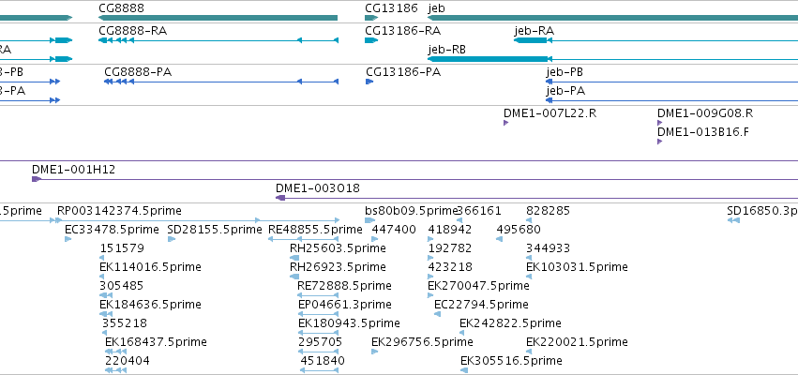Select the feature label 344933
798x375 pixels.
point(549,248)
